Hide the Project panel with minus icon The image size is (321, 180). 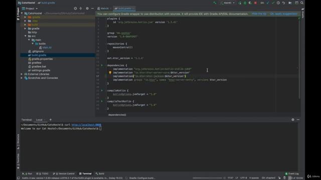tap(92, 8)
